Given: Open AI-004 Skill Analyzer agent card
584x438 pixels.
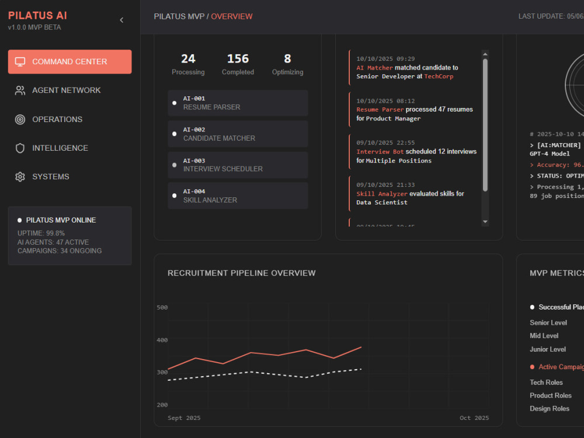Looking at the screenshot, I should click(x=238, y=196).
